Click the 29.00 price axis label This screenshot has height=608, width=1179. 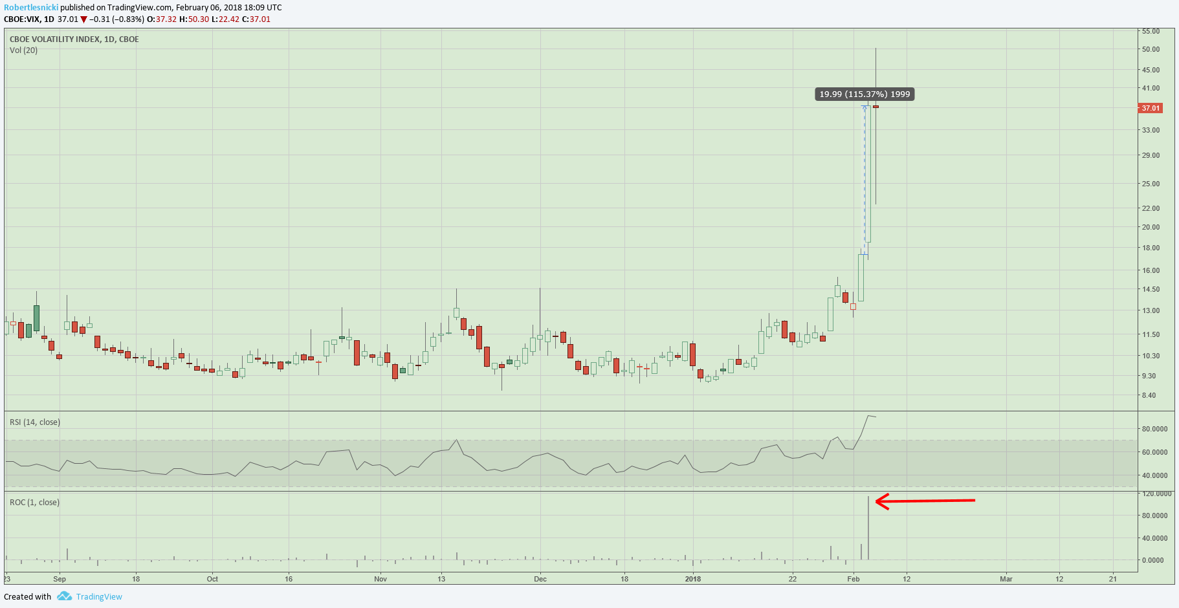tap(1151, 155)
